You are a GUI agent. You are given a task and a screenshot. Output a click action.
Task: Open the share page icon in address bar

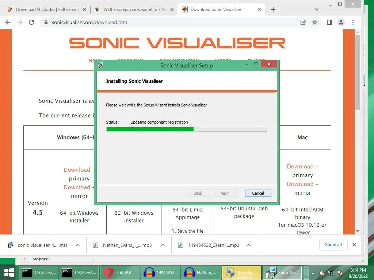pyautogui.click(x=303, y=22)
